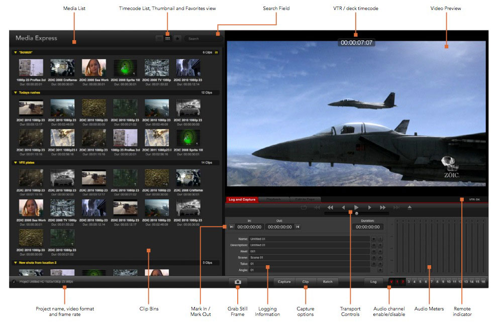Collapse the Todays rushes bin
This screenshot has width=493, height=325.
point(16,93)
